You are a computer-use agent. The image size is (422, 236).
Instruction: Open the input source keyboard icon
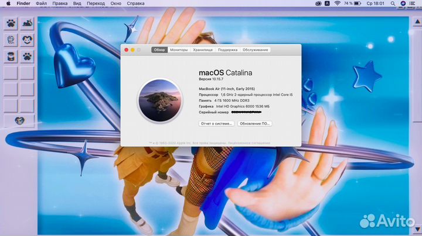[x=327, y=4]
